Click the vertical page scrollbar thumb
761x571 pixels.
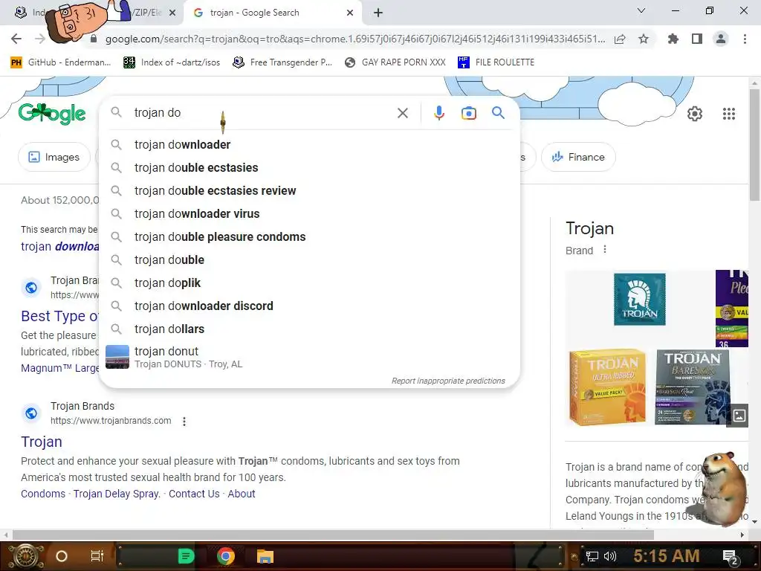tap(754, 146)
